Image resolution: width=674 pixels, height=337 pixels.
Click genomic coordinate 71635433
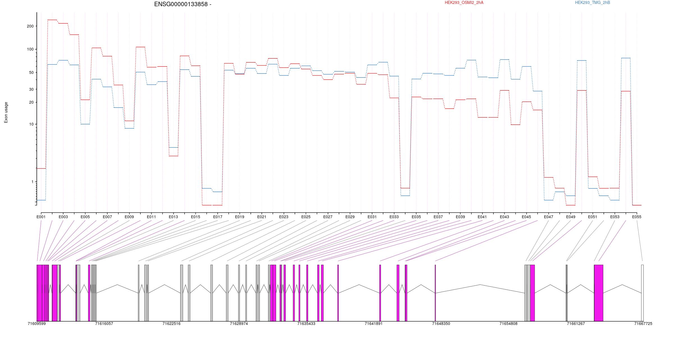(306, 324)
